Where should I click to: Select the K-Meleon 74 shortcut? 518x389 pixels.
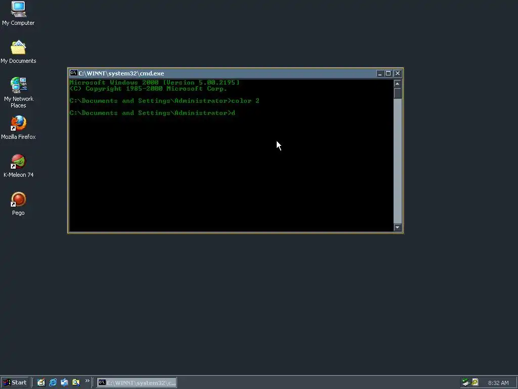click(18, 166)
